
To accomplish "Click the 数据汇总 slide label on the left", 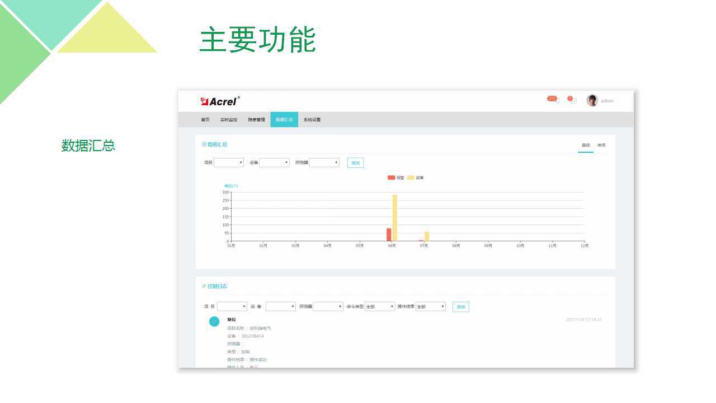I will coord(88,146).
